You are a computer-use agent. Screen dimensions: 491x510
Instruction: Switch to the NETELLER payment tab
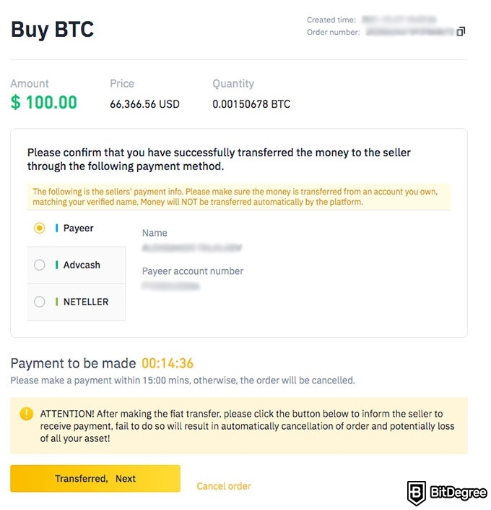pyautogui.click(x=77, y=302)
